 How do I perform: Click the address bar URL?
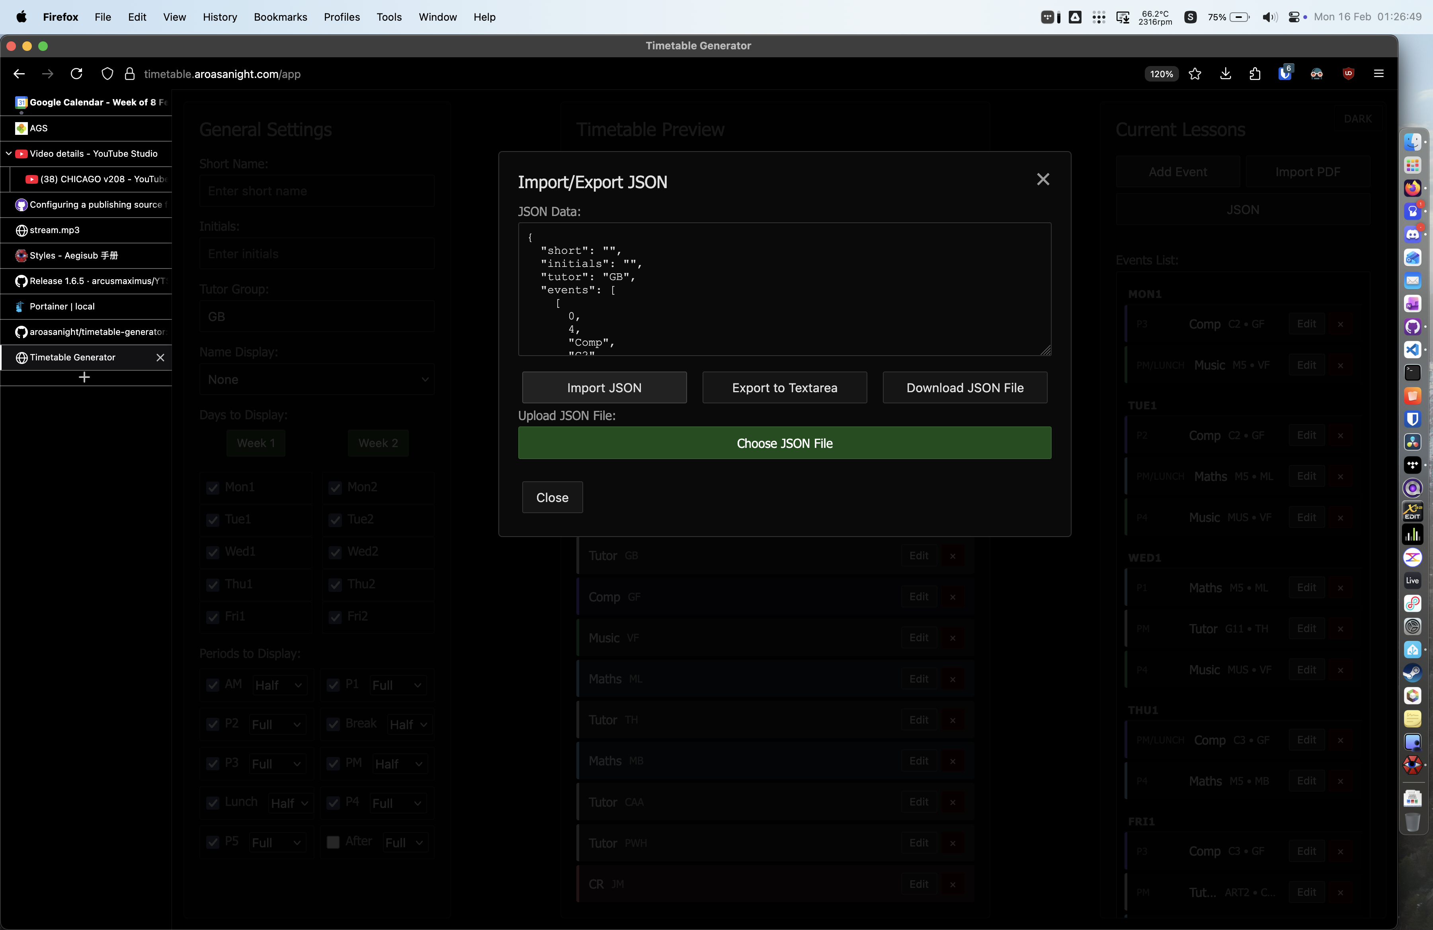pos(222,74)
